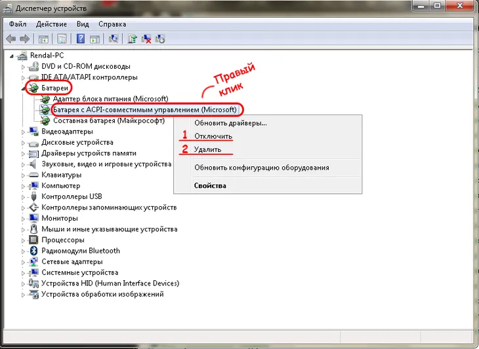Select the Процессоры category label
Image resolution: width=479 pixels, height=349 pixels.
pyautogui.click(x=63, y=240)
